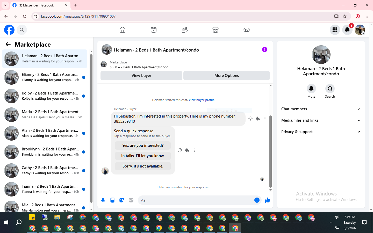This screenshot has height=233, width=373.
Task: Open the account profile picture menu
Action: coord(360,30)
